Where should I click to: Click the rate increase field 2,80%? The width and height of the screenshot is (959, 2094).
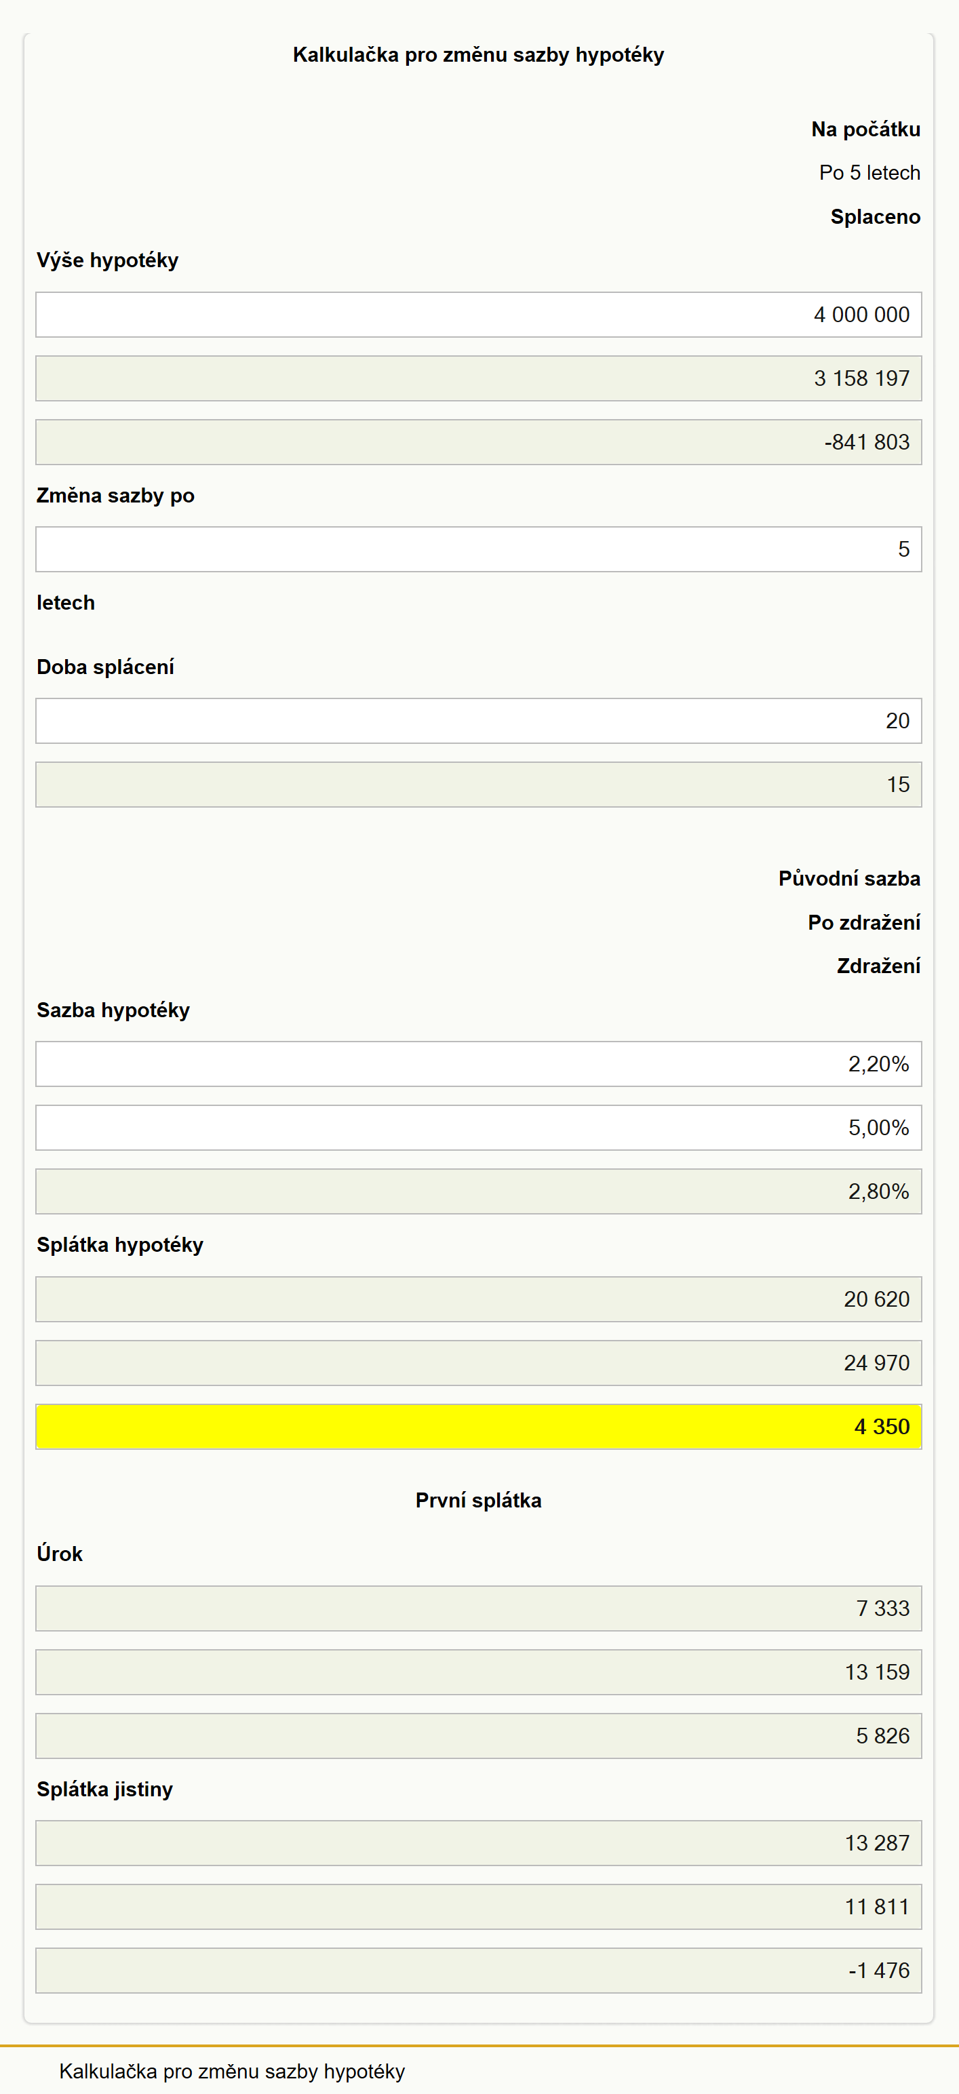(479, 1191)
